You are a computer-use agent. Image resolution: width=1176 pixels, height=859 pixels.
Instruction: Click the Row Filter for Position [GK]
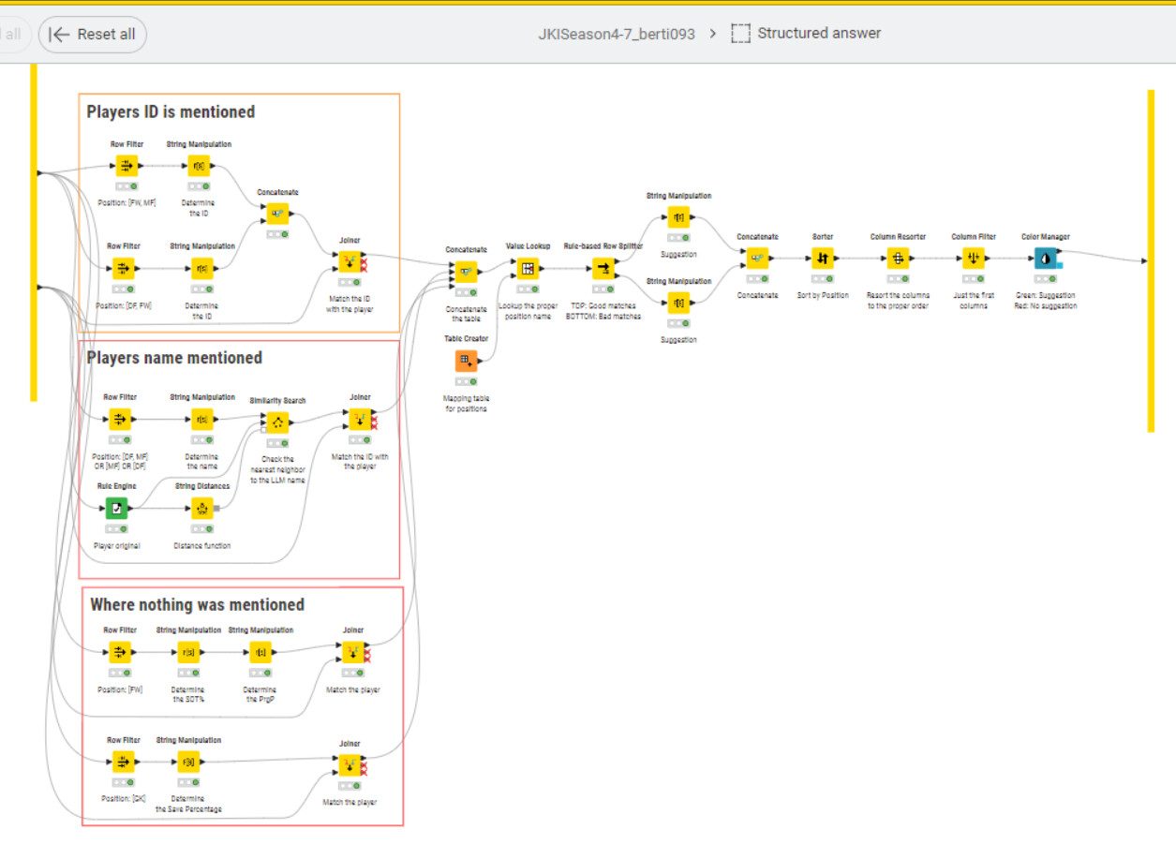coord(121,763)
